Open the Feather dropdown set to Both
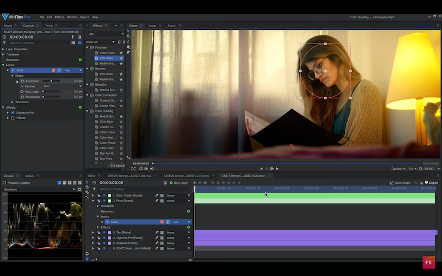 62,86
